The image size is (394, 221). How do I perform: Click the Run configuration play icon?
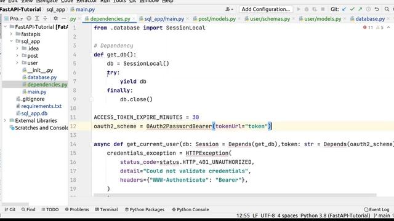(x=299, y=9)
